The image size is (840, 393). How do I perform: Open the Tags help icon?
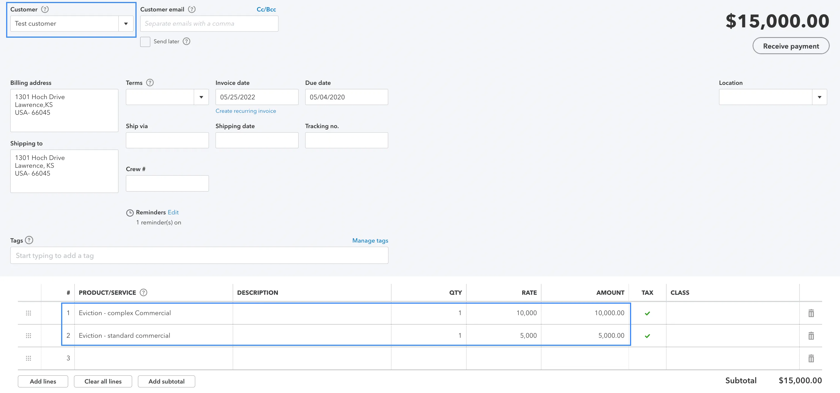pyautogui.click(x=29, y=240)
